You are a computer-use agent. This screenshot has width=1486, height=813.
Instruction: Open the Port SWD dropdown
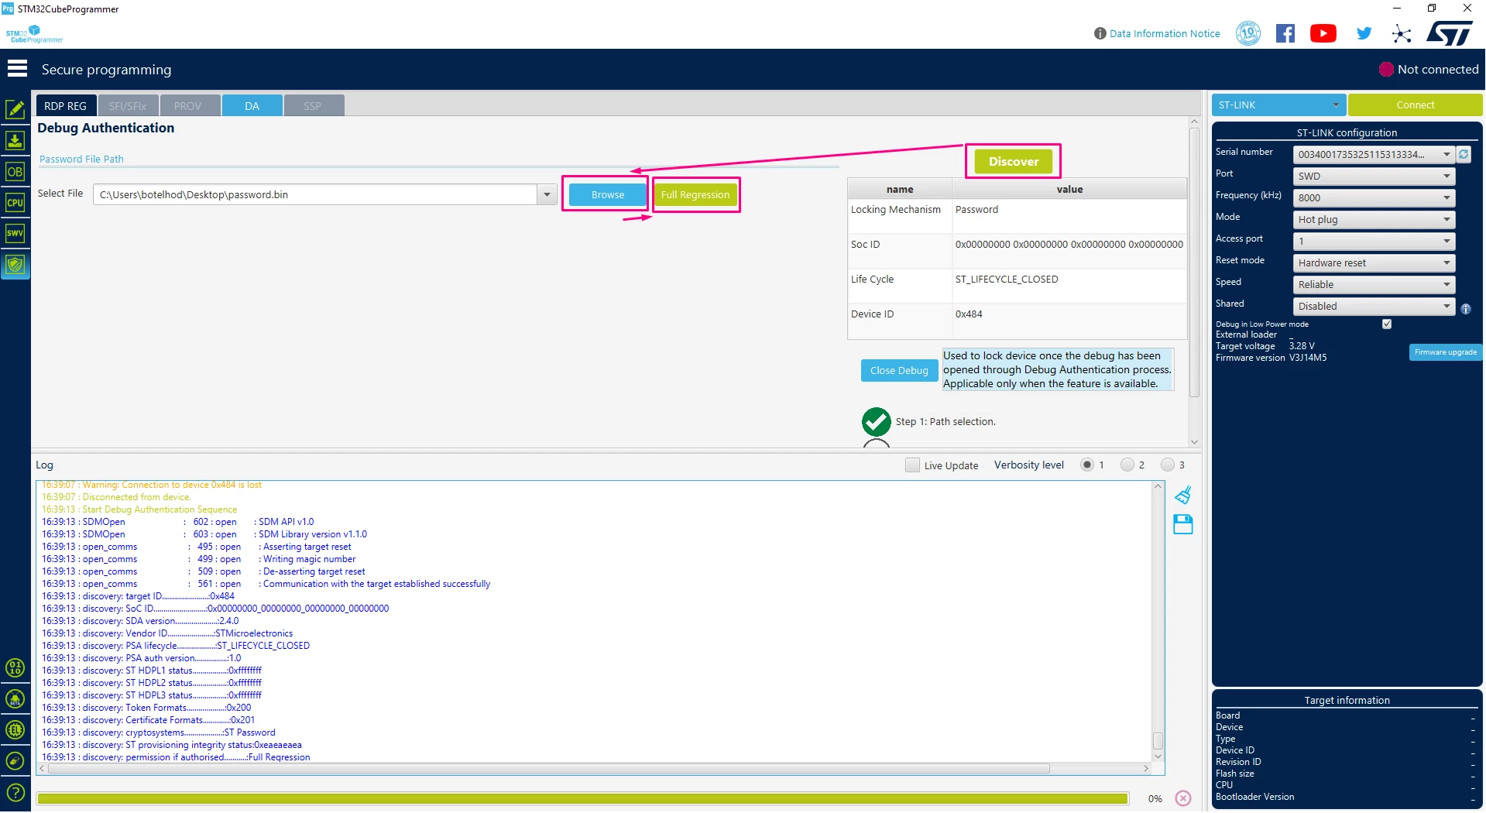click(1374, 176)
